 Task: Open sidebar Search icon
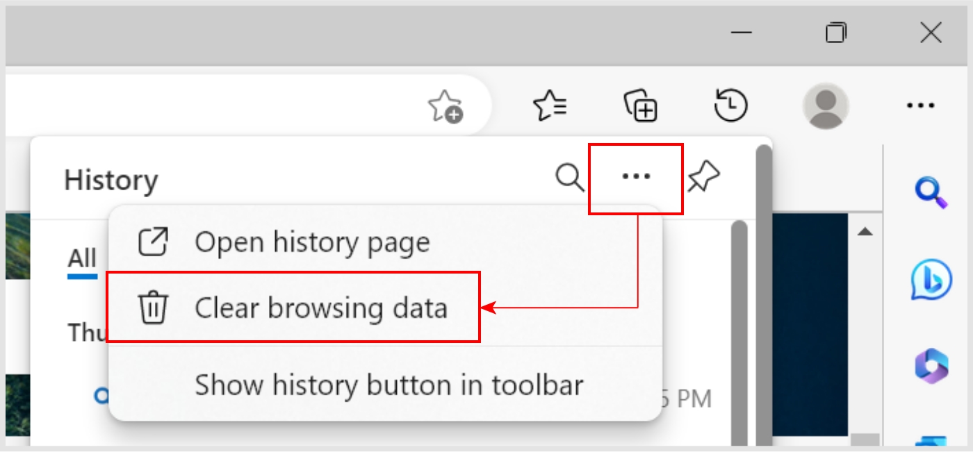pos(931,192)
